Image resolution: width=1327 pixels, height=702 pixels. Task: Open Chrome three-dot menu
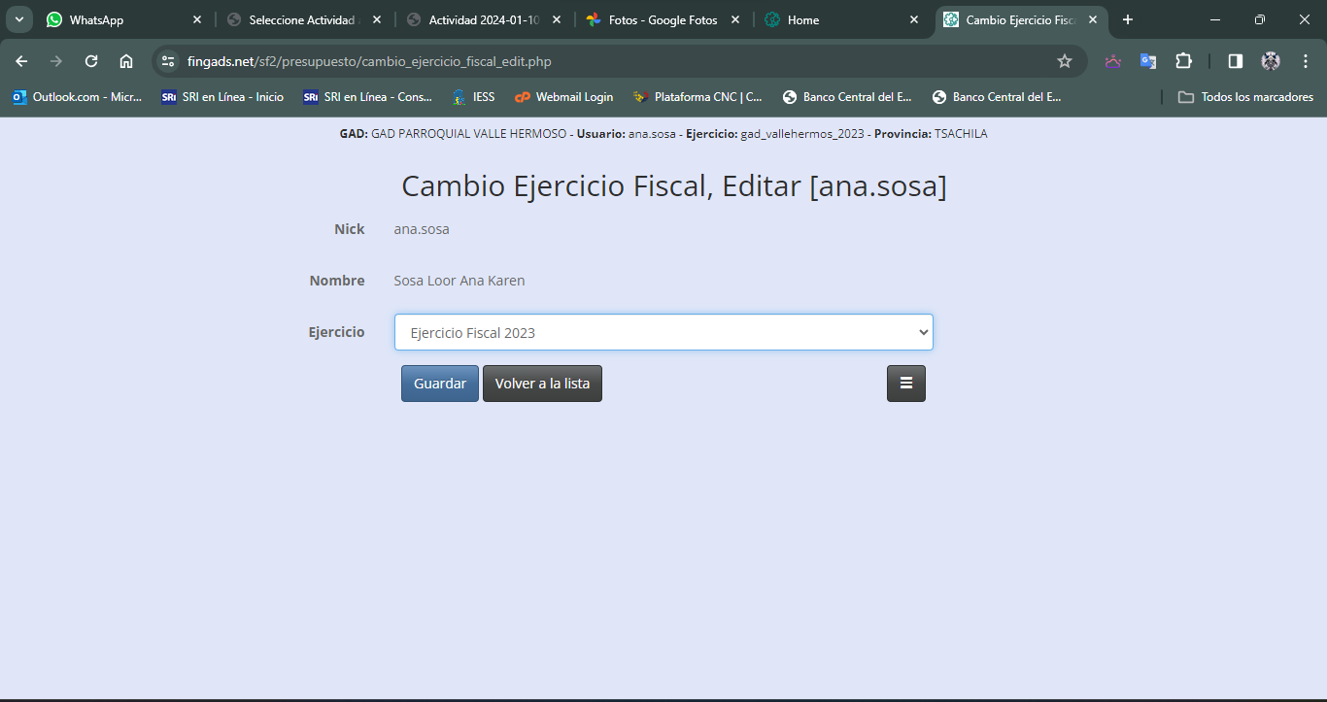point(1305,61)
